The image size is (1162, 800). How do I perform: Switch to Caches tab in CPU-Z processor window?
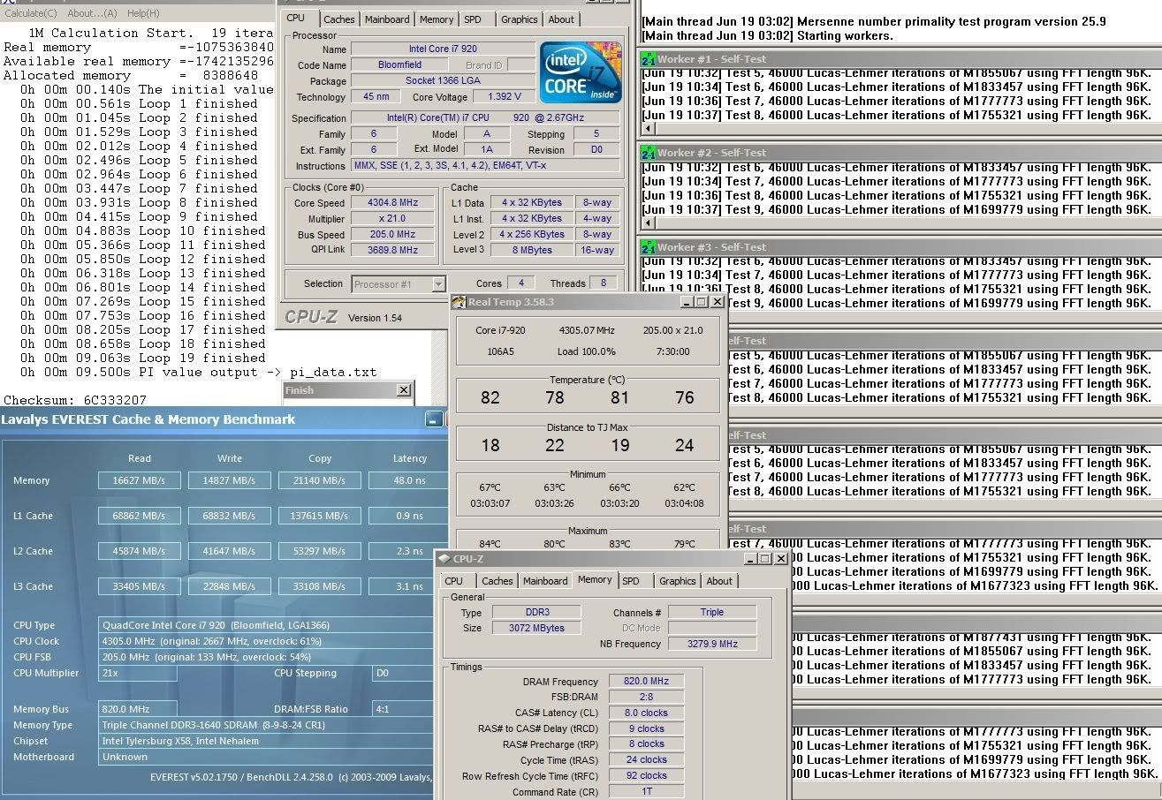point(338,19)
